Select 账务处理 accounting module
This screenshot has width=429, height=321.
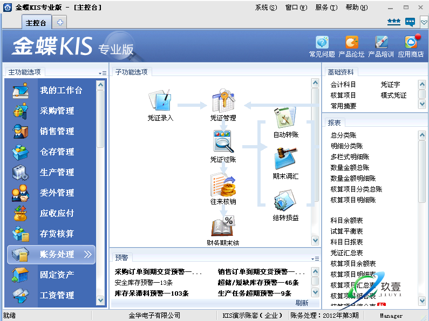pyautogui.click(x=51, y=255)
